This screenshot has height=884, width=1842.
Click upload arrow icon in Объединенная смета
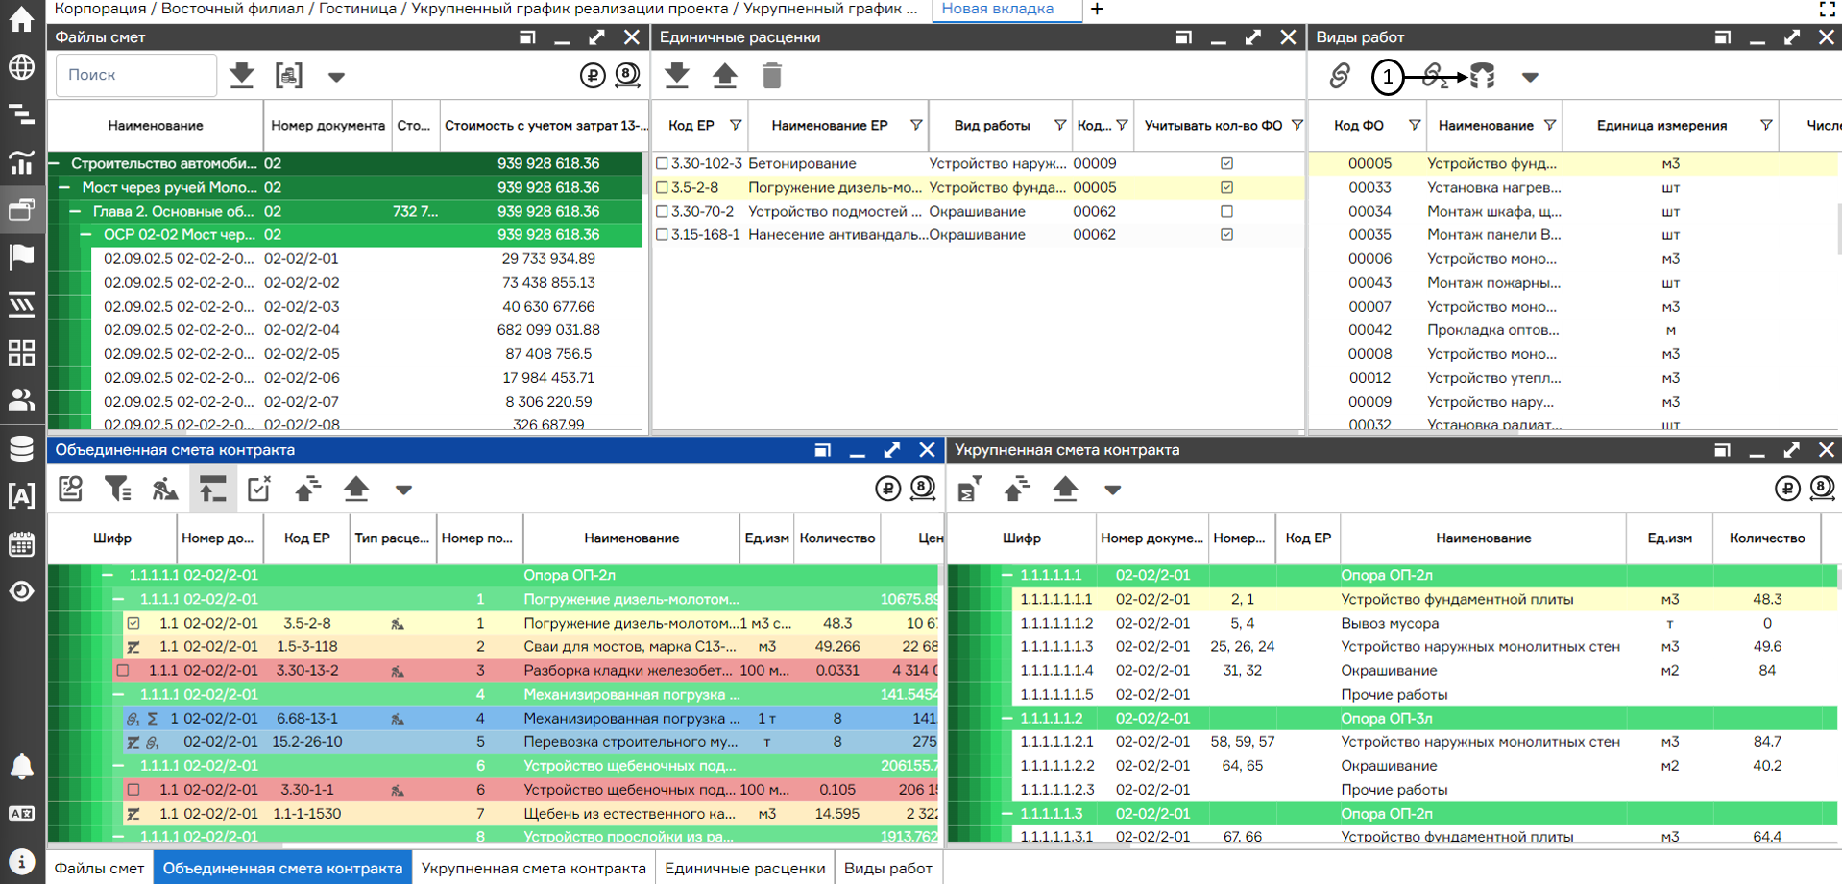[356, 489]
